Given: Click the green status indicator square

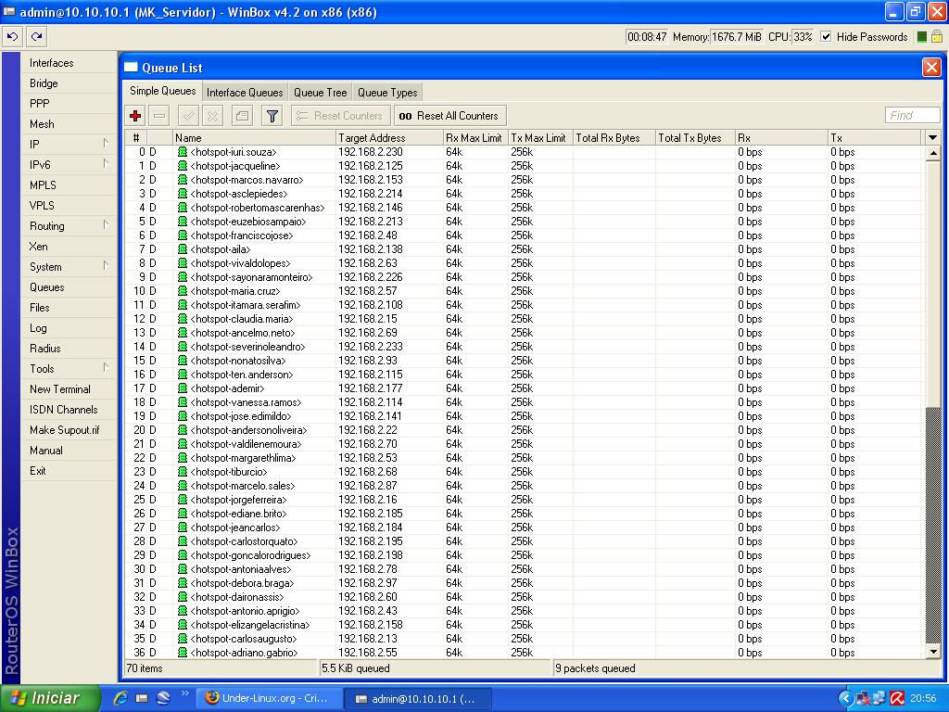Looking at the screenshot, I should (922, 37).
